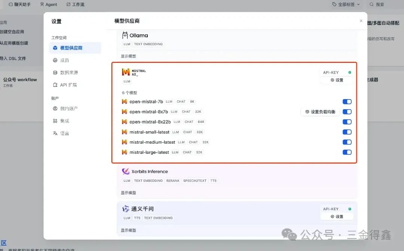The height and width of the screenshot is (251, 404).
Task: Open 集成 integrations page
Action: coord(64,121)
